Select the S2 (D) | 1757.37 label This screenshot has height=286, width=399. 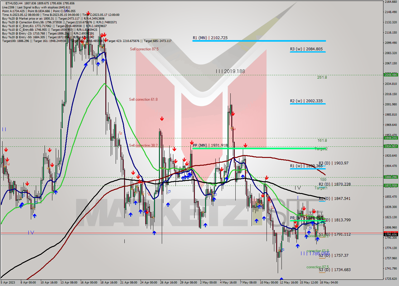(x=334, y=255)
